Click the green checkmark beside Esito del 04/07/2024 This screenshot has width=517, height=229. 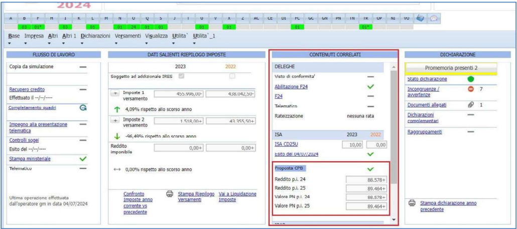370,154
